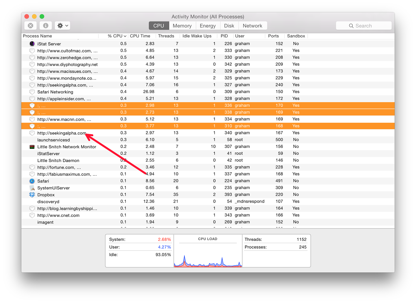Click in the Search field
Image resolution: width=416 pixels, height=303 pixels.
coord(364,26)
